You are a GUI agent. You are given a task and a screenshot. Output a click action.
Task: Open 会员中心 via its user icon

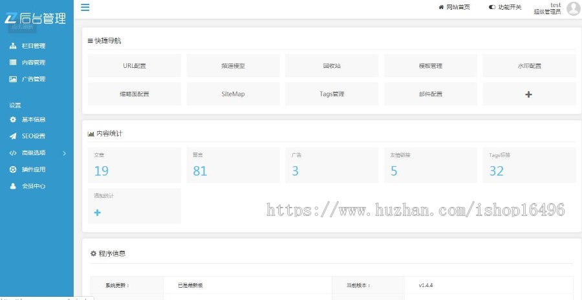(13, 186)
